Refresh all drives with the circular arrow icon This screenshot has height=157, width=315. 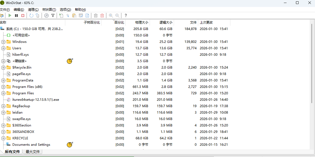31,15
